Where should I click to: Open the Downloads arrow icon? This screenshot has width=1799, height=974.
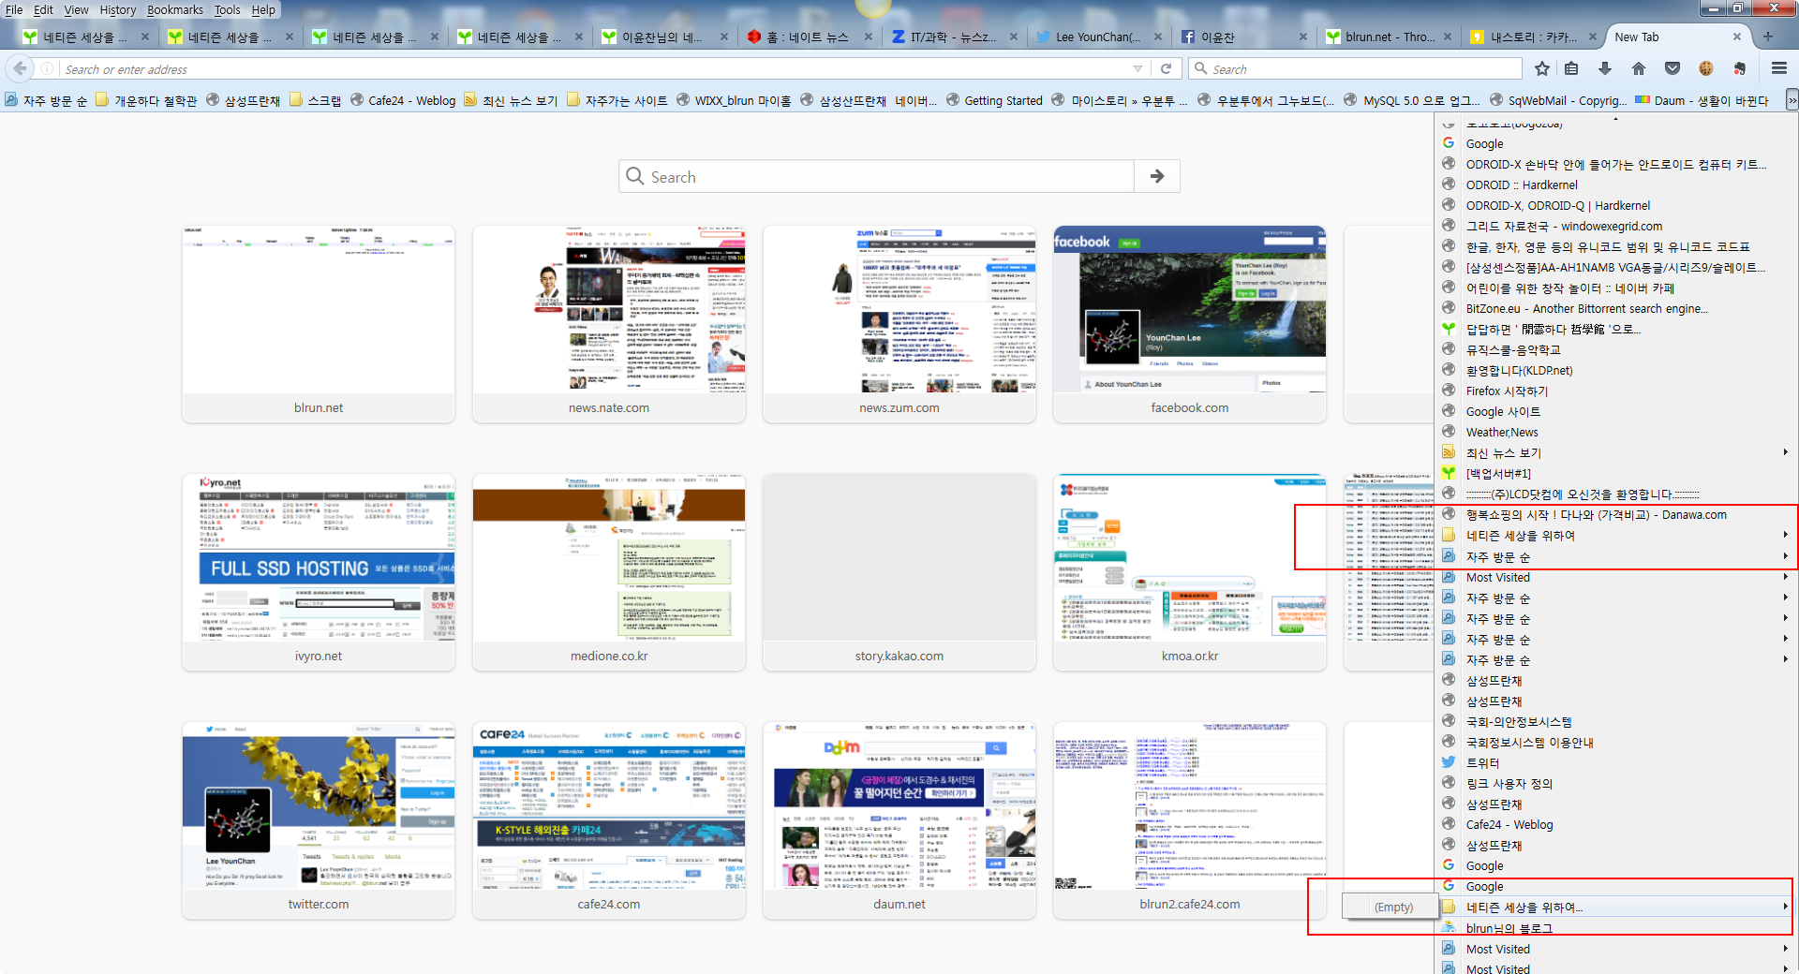tap(1605, 68)
